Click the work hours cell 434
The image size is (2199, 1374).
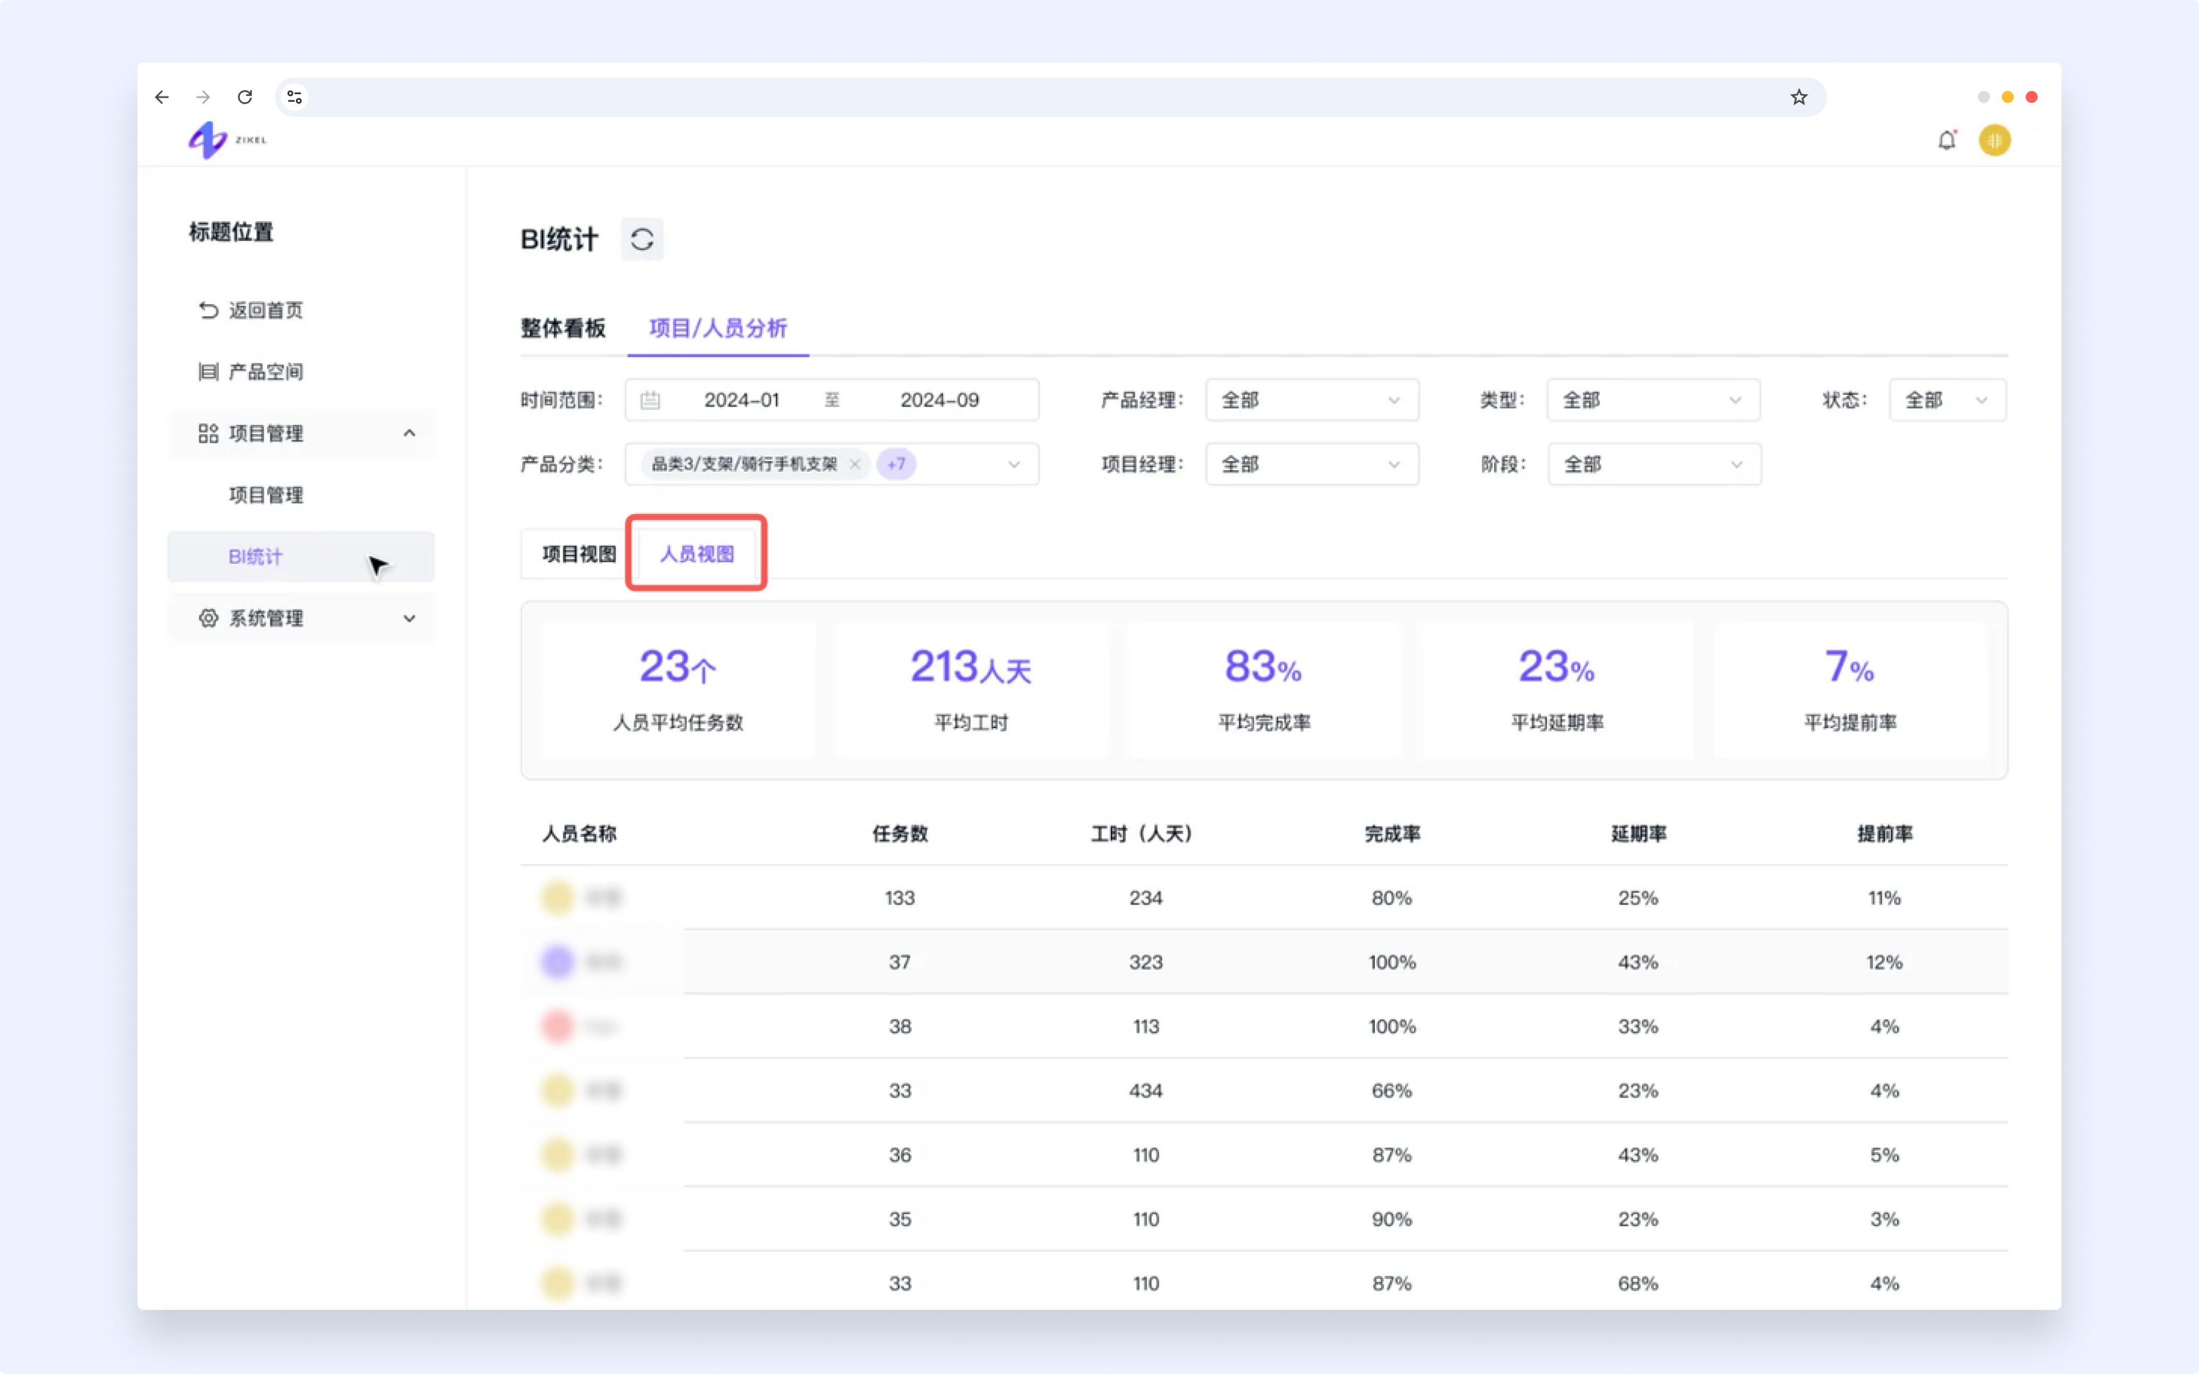point(1146,1091)
